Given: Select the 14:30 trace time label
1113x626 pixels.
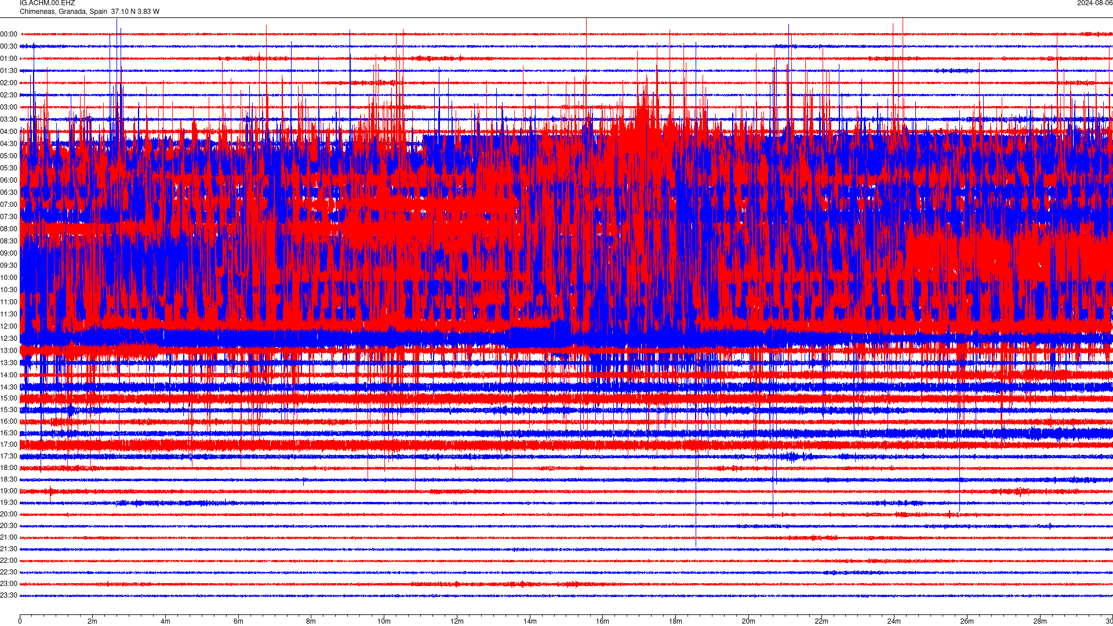Looking at the screenshot, I should 9,387.
